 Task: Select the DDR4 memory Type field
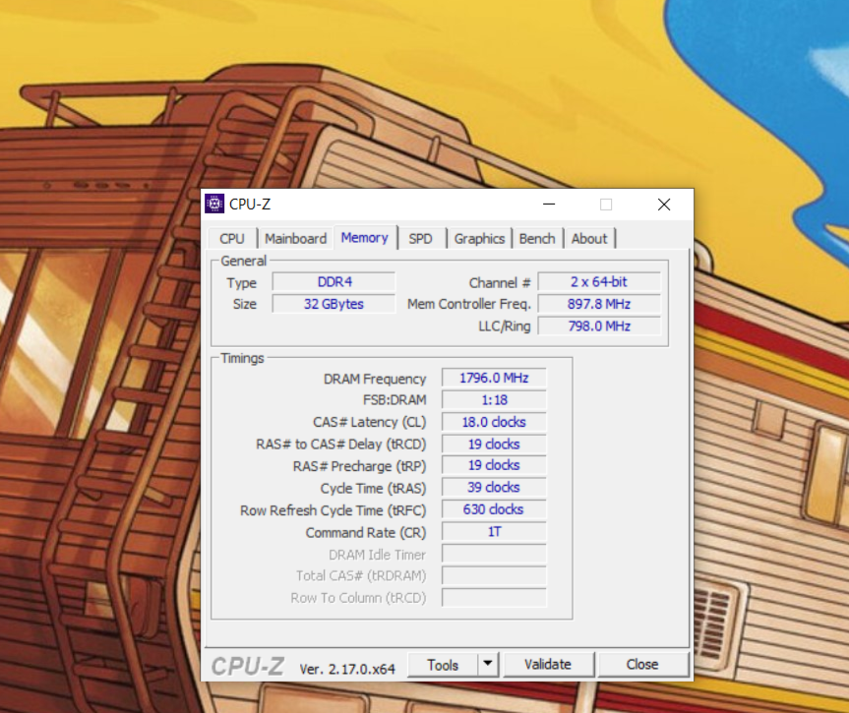[x=333, y=282]
